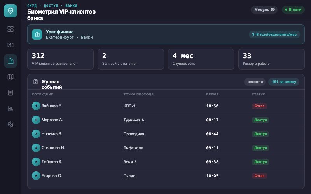Viewport: 311px width, 194px height.
Task: Click the СКУД · ДОСТУП · БАНКИ breadcrumb
Action: click(52, 6)
